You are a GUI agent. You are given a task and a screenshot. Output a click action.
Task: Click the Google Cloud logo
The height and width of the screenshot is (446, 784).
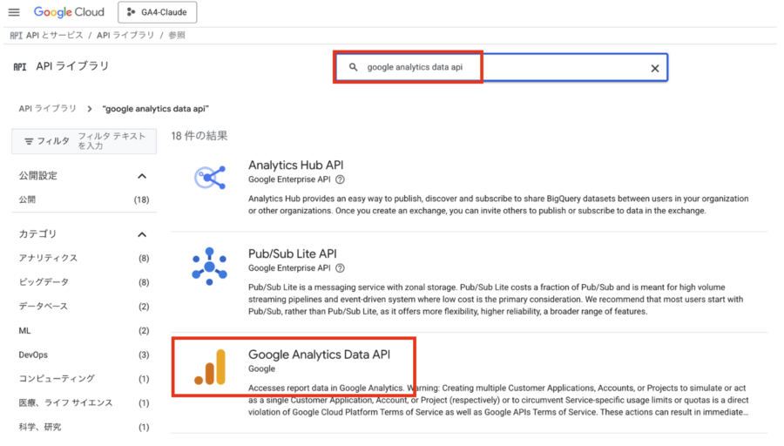click(69, 12)
